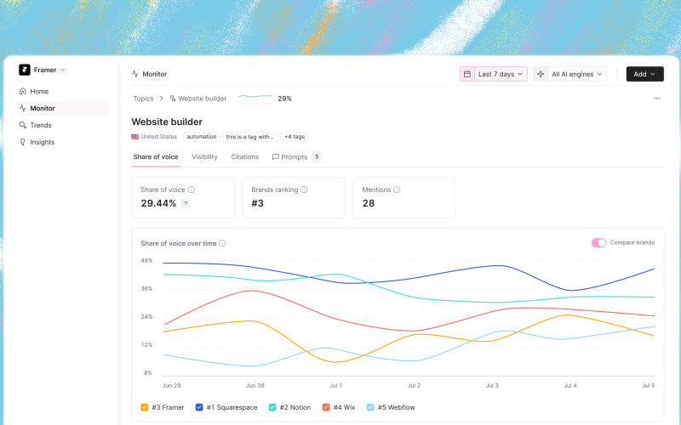Click the Brands ranking info icon
The image size is (681, 425).
[x=304, y=190]
